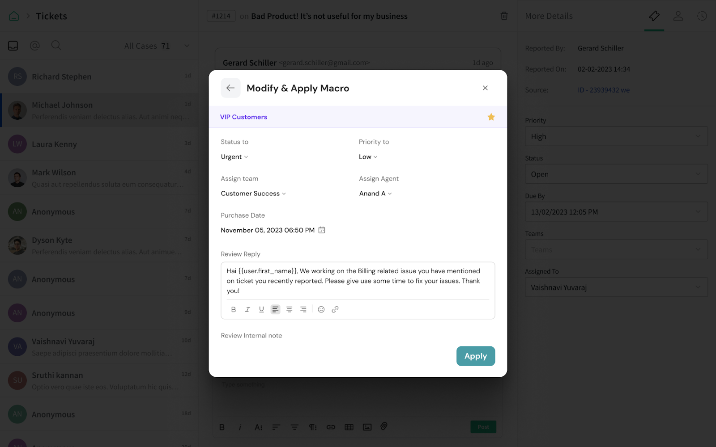
Task: Toggle the favorite star for VIP Customers
Action: 491,117
